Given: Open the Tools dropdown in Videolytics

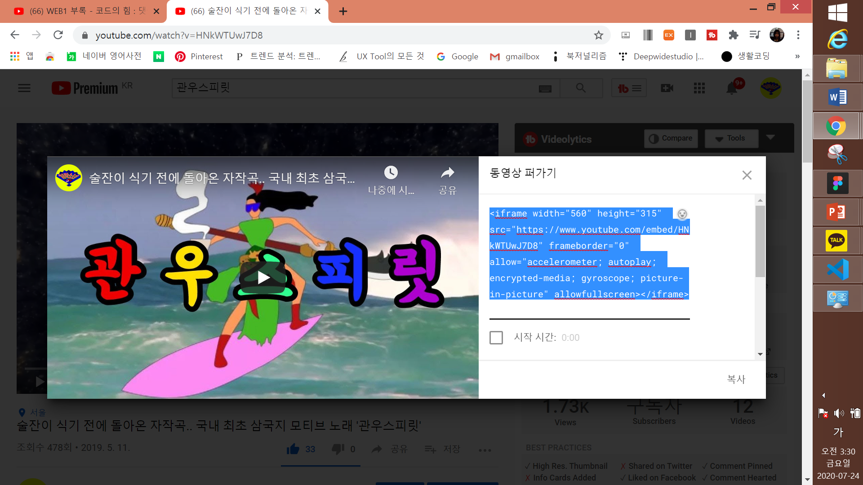Looking at the screenshot, I should coord(731,138).
